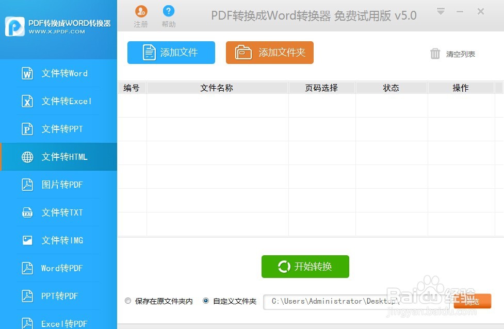Select the 文件转HTML menu item
Viewport: 504px width, 329px height.
coord(58,157)
